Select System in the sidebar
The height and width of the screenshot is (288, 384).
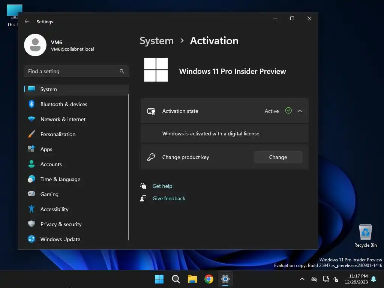click(x=76, y=89)
